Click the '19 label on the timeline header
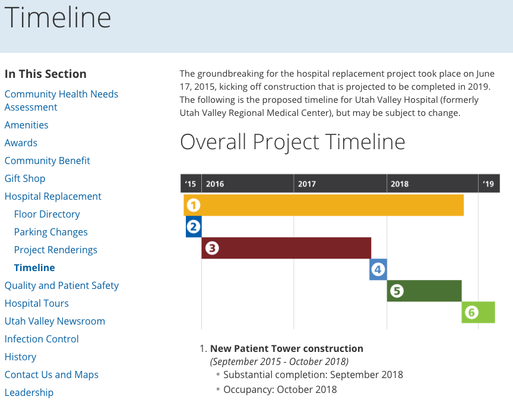The image size is (513, 406). (x=488, y=184)
